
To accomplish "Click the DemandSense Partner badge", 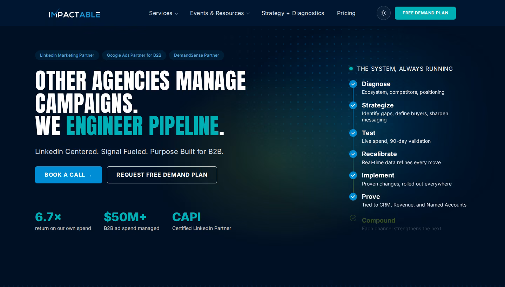I will click(x=196, y=55).
